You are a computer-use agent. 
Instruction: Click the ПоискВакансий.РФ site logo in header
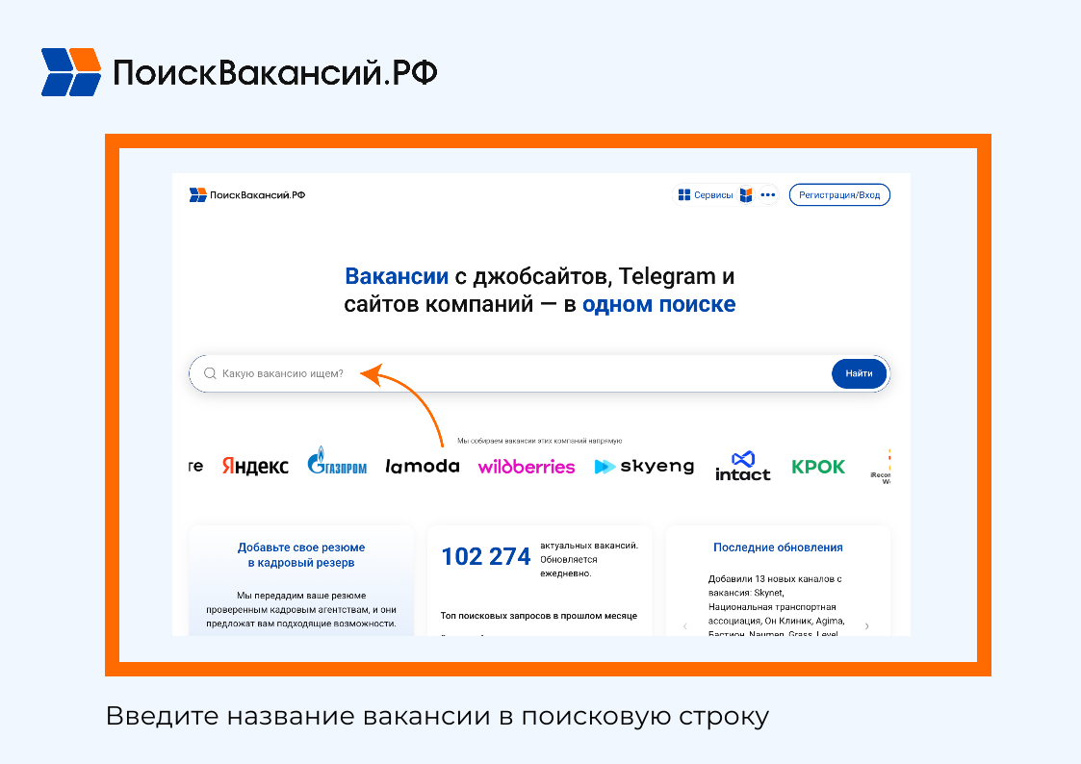pos(246,195)
